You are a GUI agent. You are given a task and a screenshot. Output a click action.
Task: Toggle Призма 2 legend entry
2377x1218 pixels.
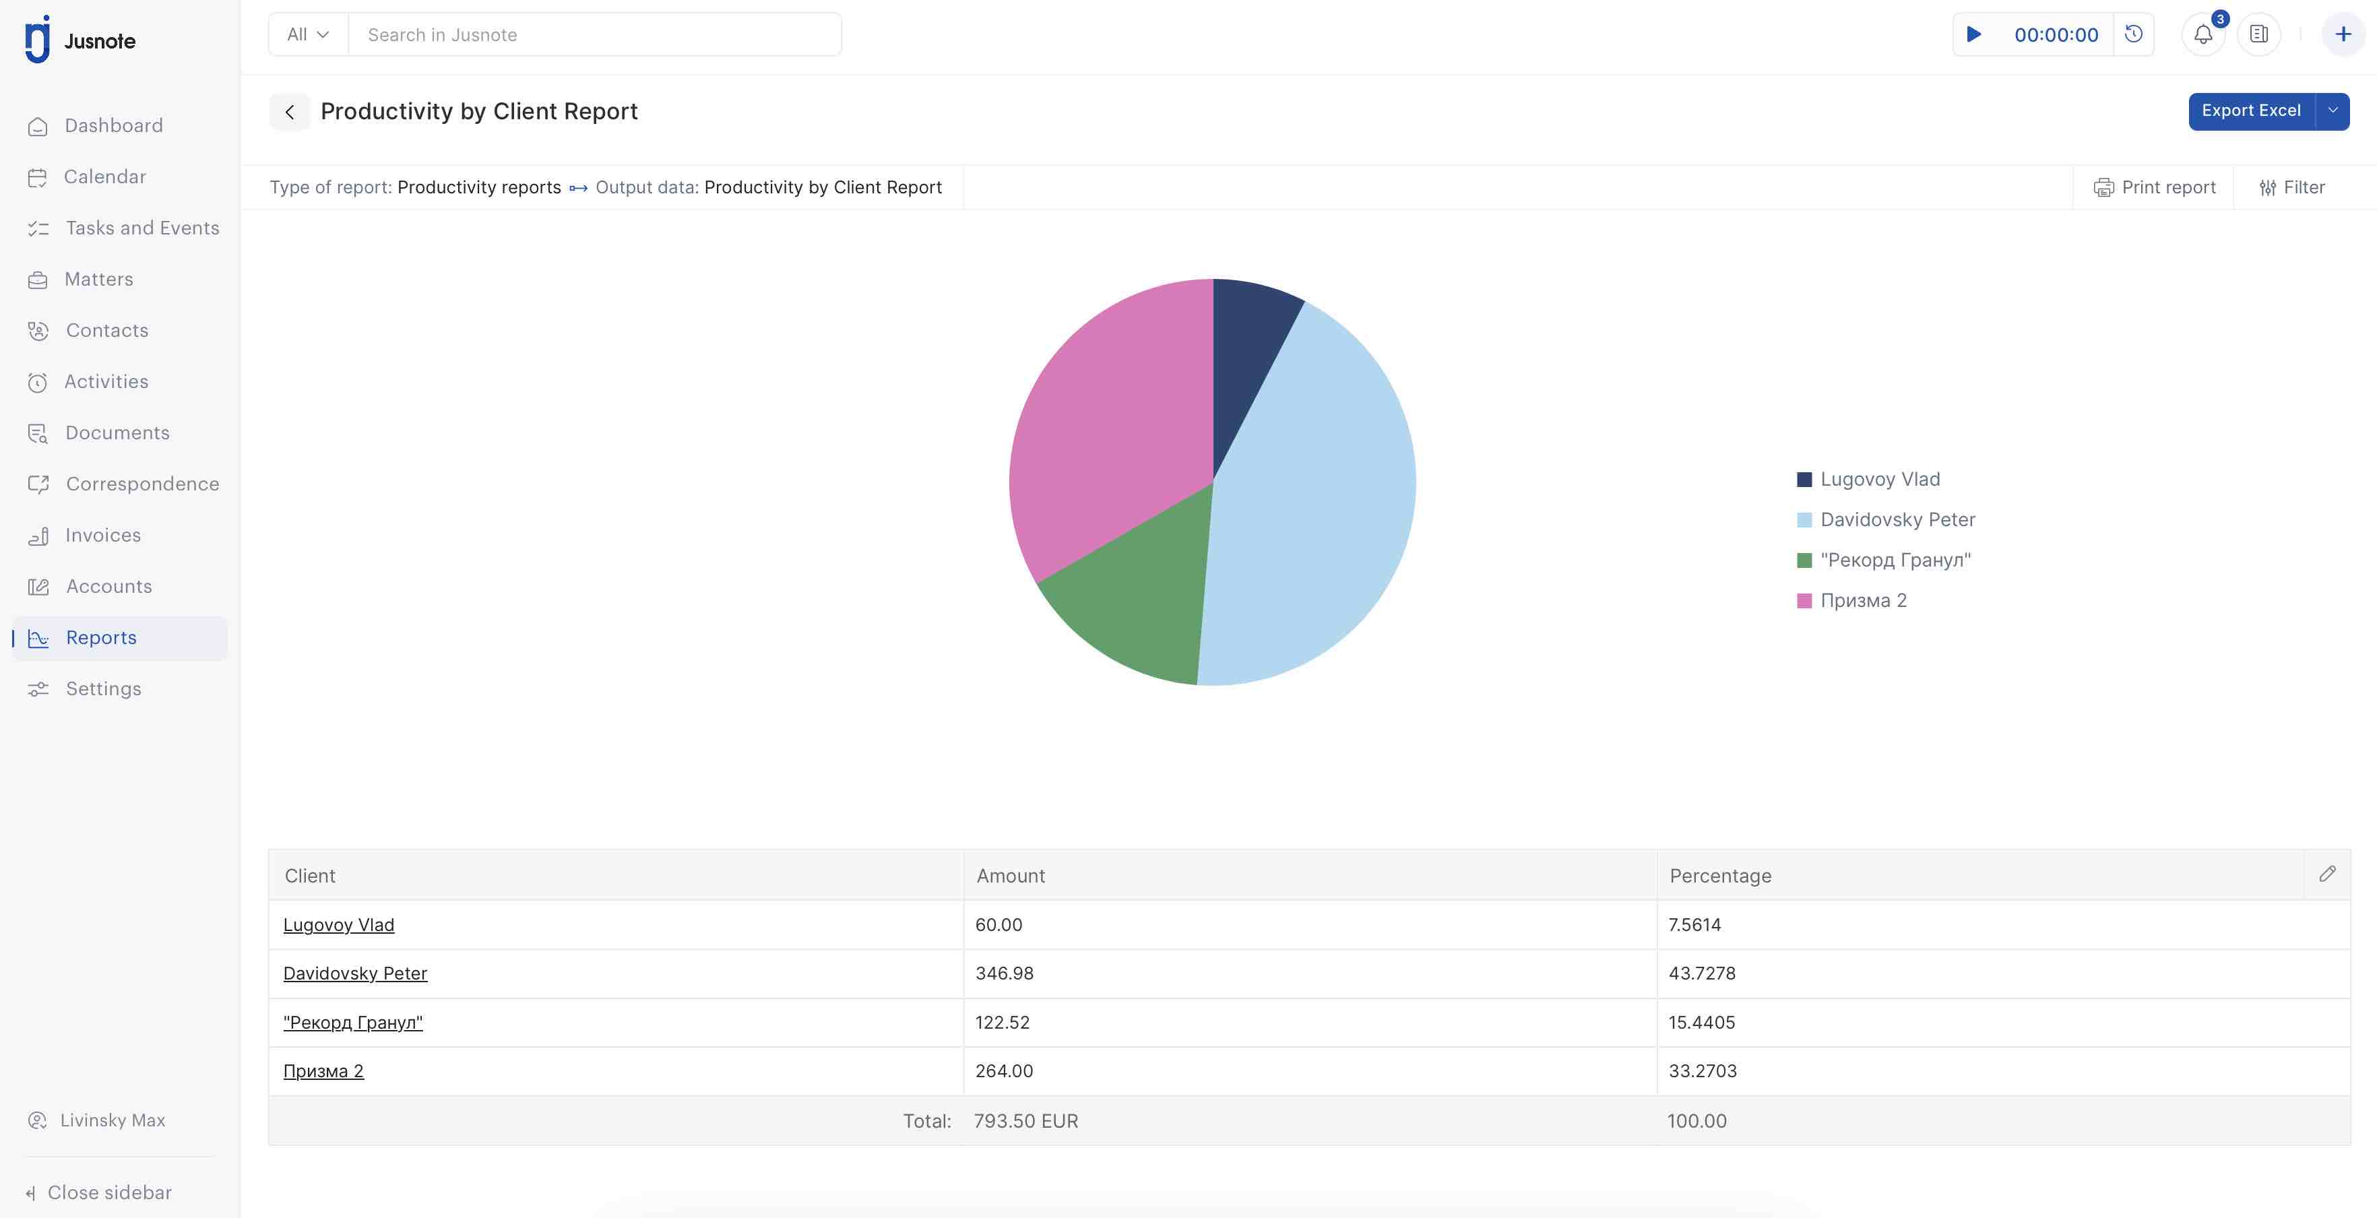(x=1862, y=601)
